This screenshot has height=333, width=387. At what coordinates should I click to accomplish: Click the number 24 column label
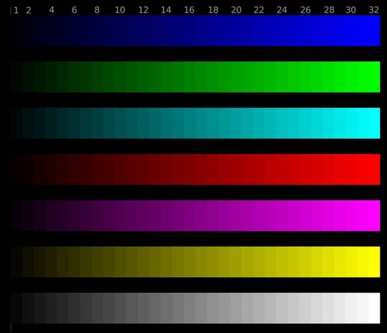coord(282,10)
